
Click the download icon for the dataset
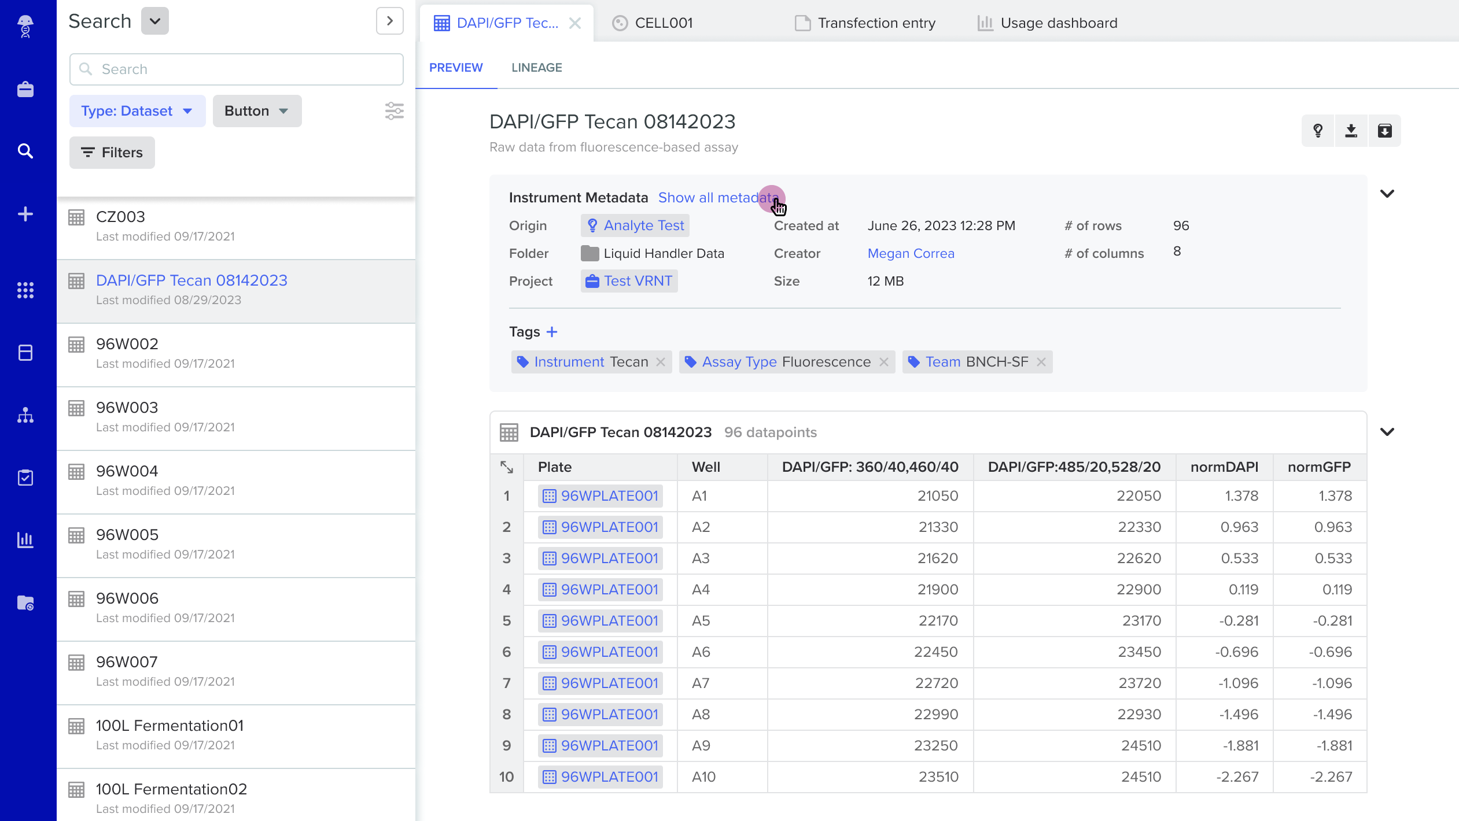(x=1351, y=131)
